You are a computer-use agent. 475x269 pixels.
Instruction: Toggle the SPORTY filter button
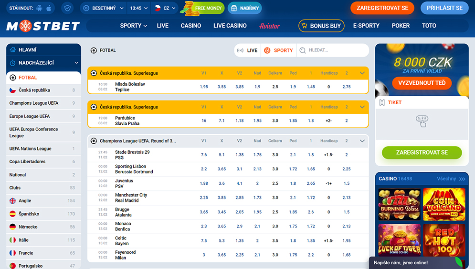point(278,50)
